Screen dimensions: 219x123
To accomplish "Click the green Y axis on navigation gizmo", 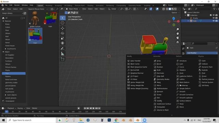I will [x=174, y=25].
